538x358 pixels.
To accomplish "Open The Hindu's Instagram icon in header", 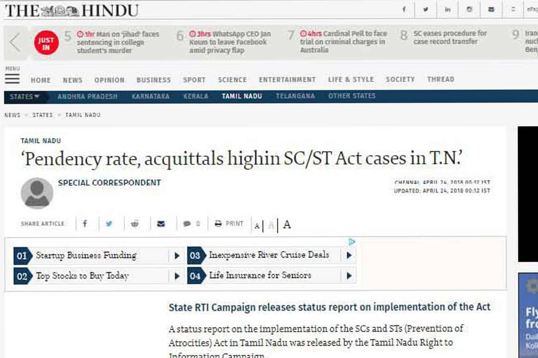I will coord(469,10).
